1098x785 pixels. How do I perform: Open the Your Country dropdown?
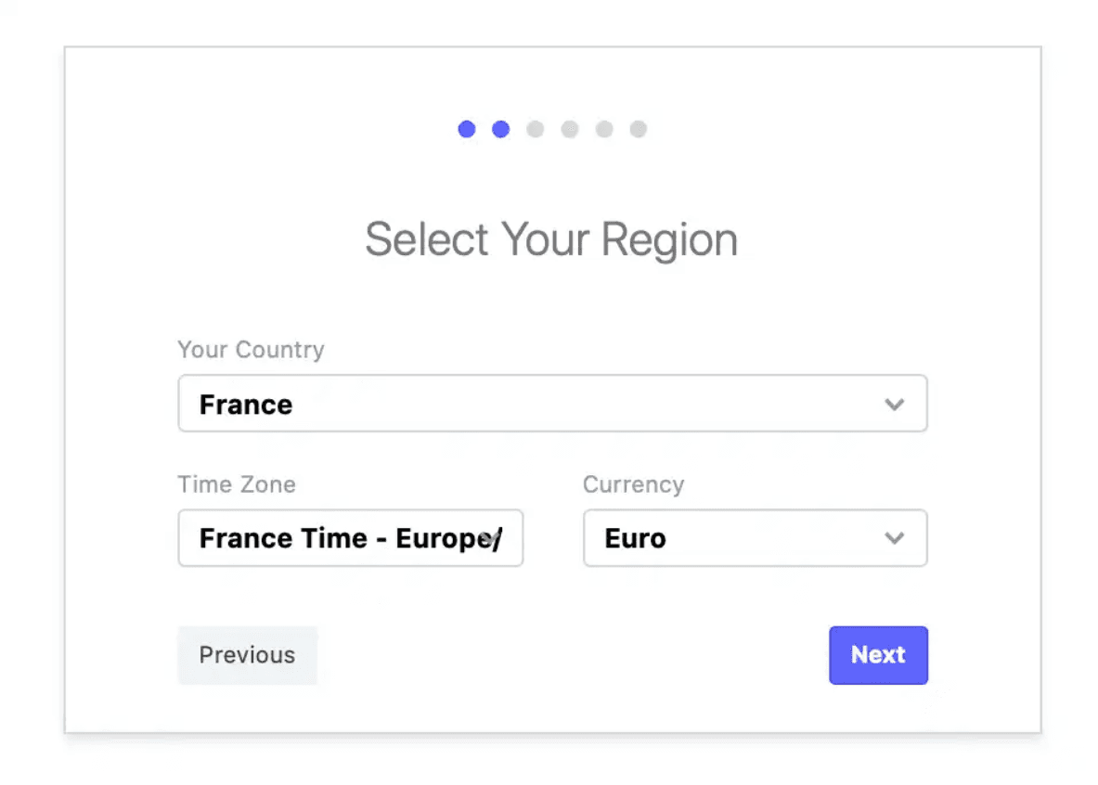[552, 404]
